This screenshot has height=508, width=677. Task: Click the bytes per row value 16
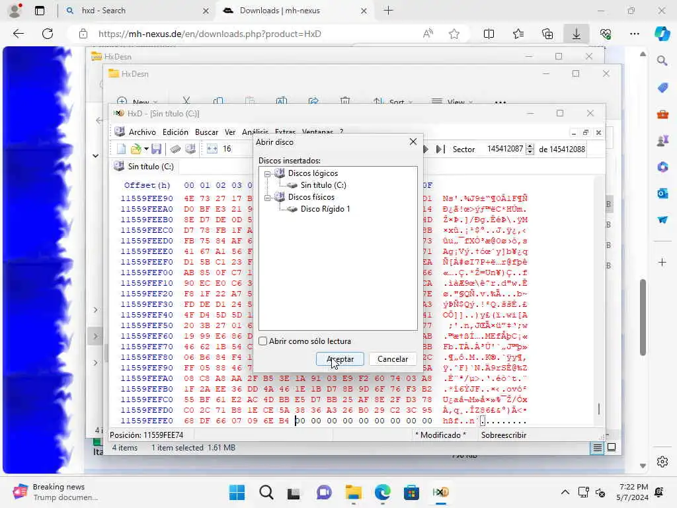click(227, 149)
